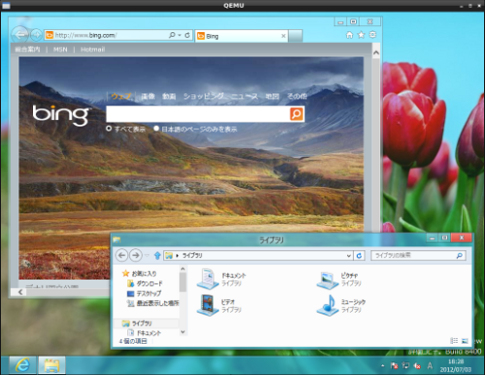The height and width of the screenshot is (375, 485).
Task: Open the IE address search dropdown arrow
Action: (x=179, y=35)
